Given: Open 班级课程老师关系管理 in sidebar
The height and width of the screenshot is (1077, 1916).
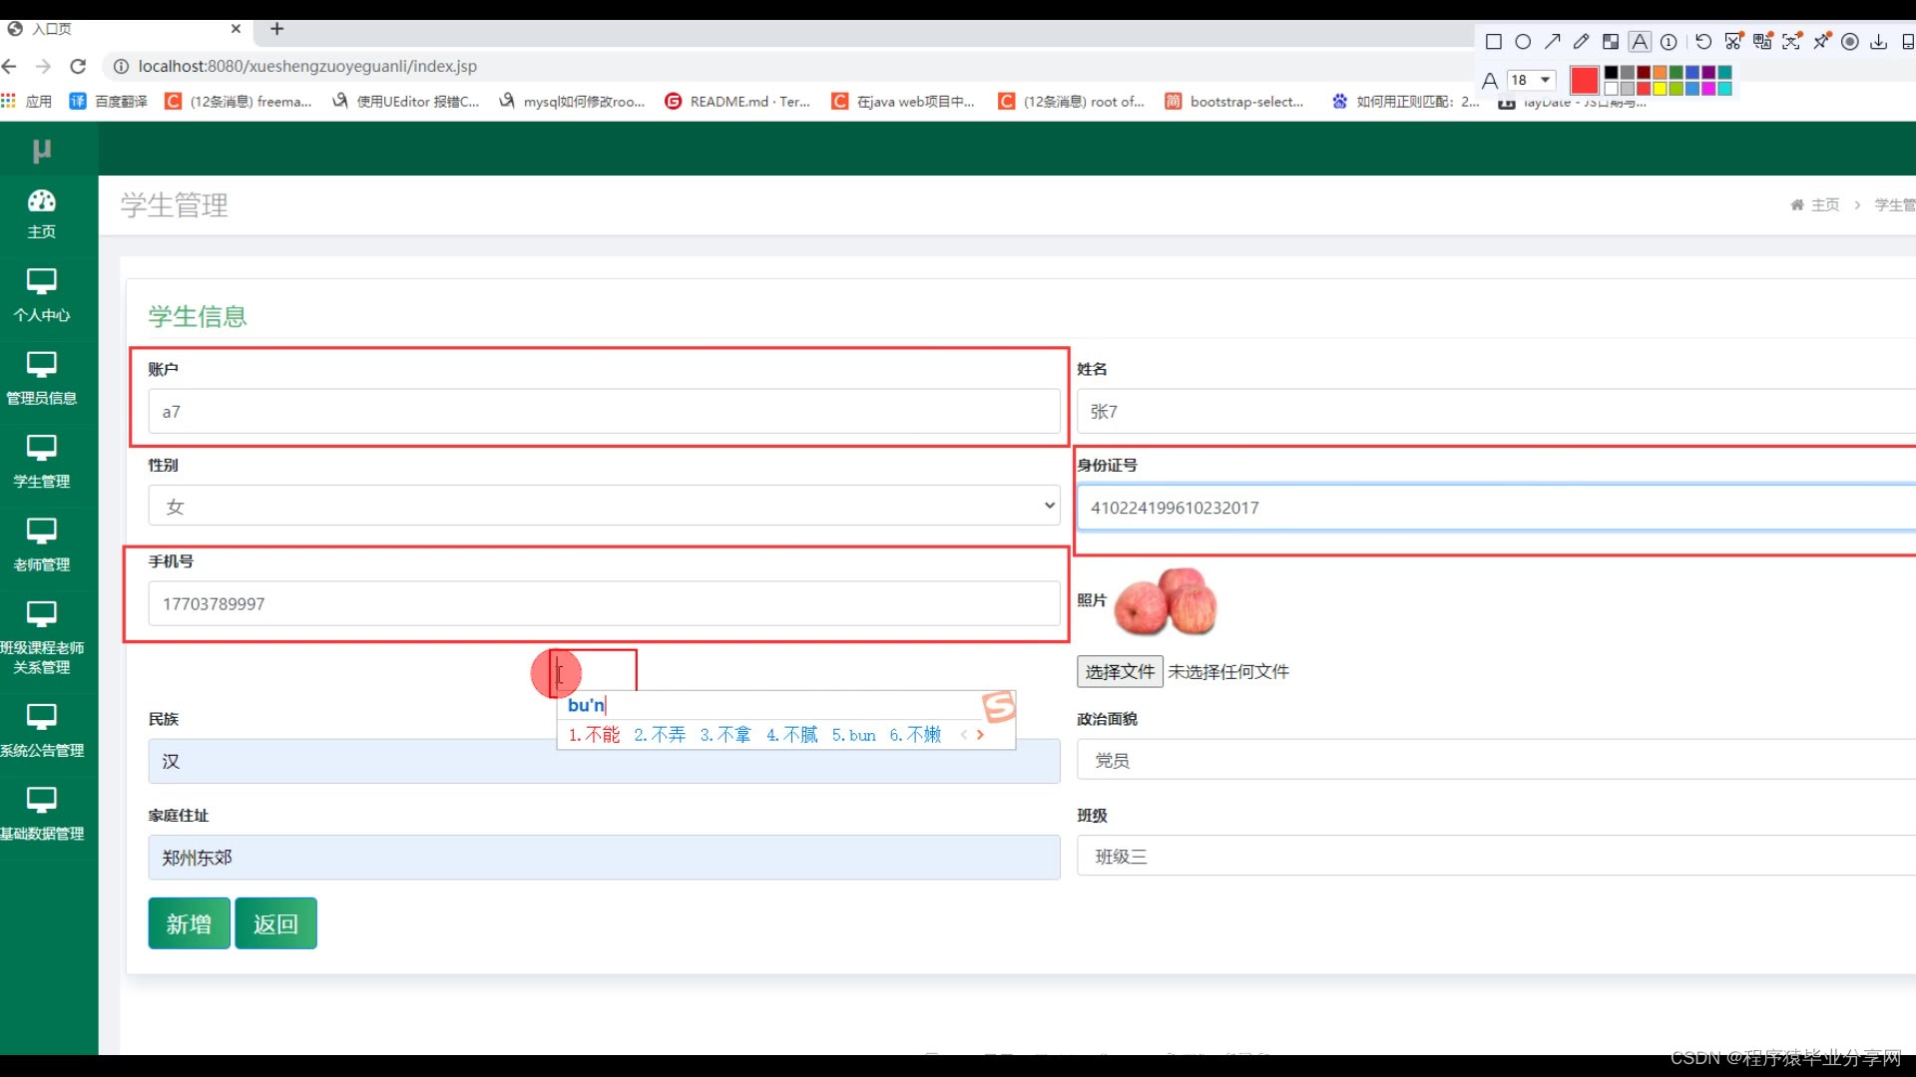Looking at the screenshot, I should pos(41,639).
